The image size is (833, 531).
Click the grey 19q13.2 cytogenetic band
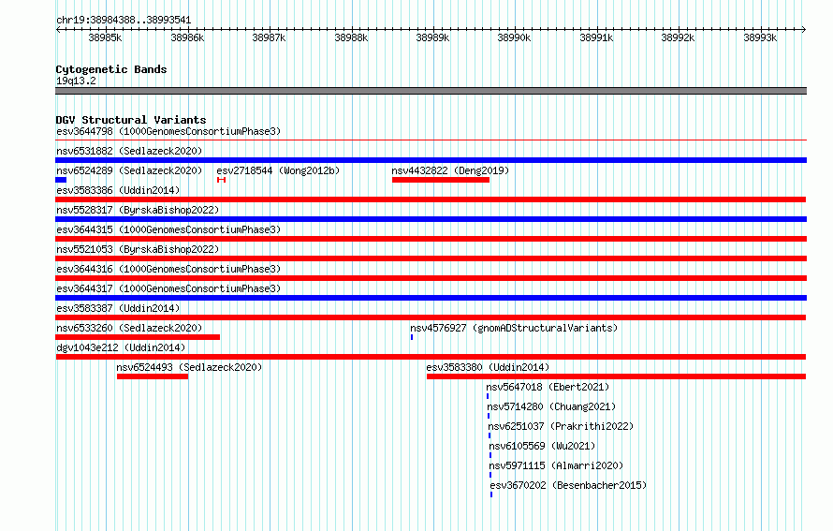coord(431,91)
